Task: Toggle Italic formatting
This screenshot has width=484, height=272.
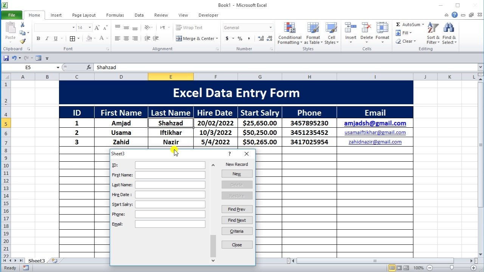Action: (x=47, y=39)
